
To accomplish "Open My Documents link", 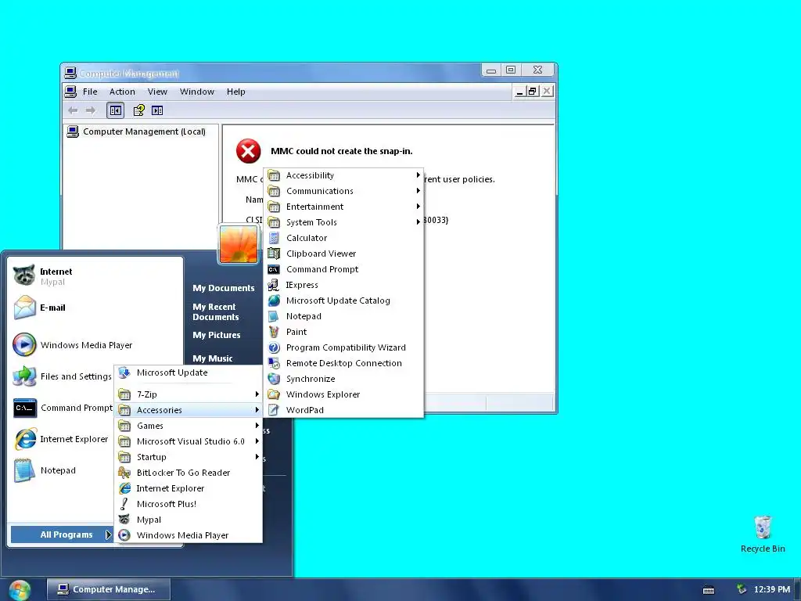I will (223, 288).
